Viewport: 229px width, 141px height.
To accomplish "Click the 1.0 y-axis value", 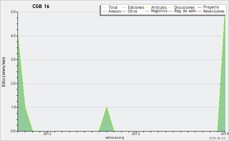I will (13, 107).
